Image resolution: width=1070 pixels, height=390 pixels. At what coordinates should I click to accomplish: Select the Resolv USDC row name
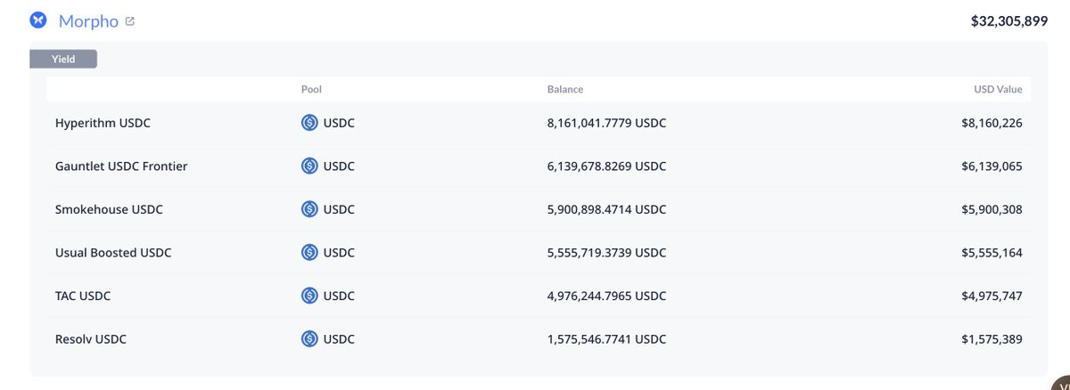[x=92, y=338]
